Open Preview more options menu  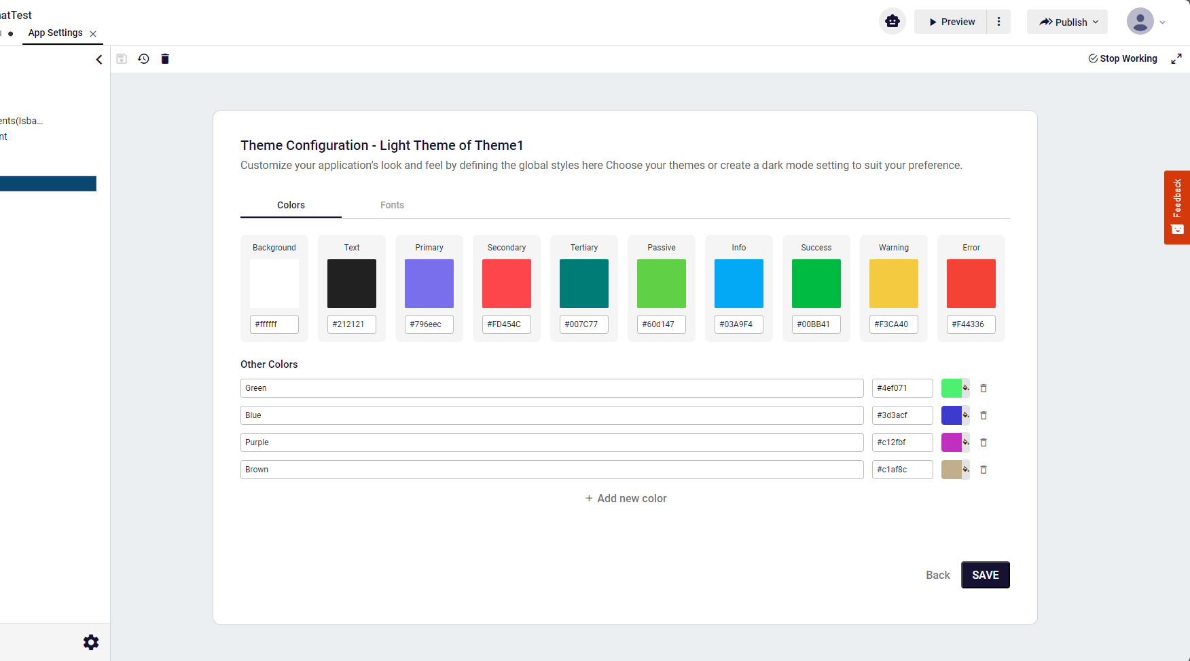click(x=998, y=22)
